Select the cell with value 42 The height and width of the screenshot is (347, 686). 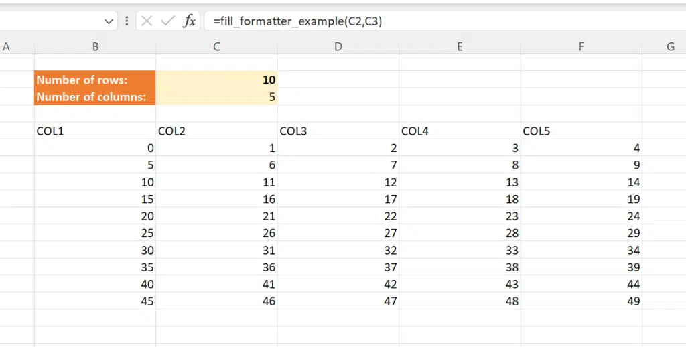(338, 285)
